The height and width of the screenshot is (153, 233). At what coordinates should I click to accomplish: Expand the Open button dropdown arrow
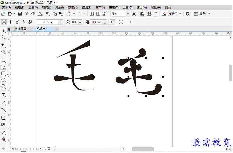click(14, 14)
